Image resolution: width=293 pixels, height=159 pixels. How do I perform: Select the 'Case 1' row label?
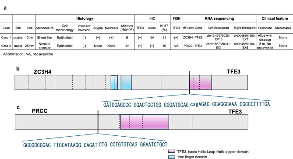(6, 38)
